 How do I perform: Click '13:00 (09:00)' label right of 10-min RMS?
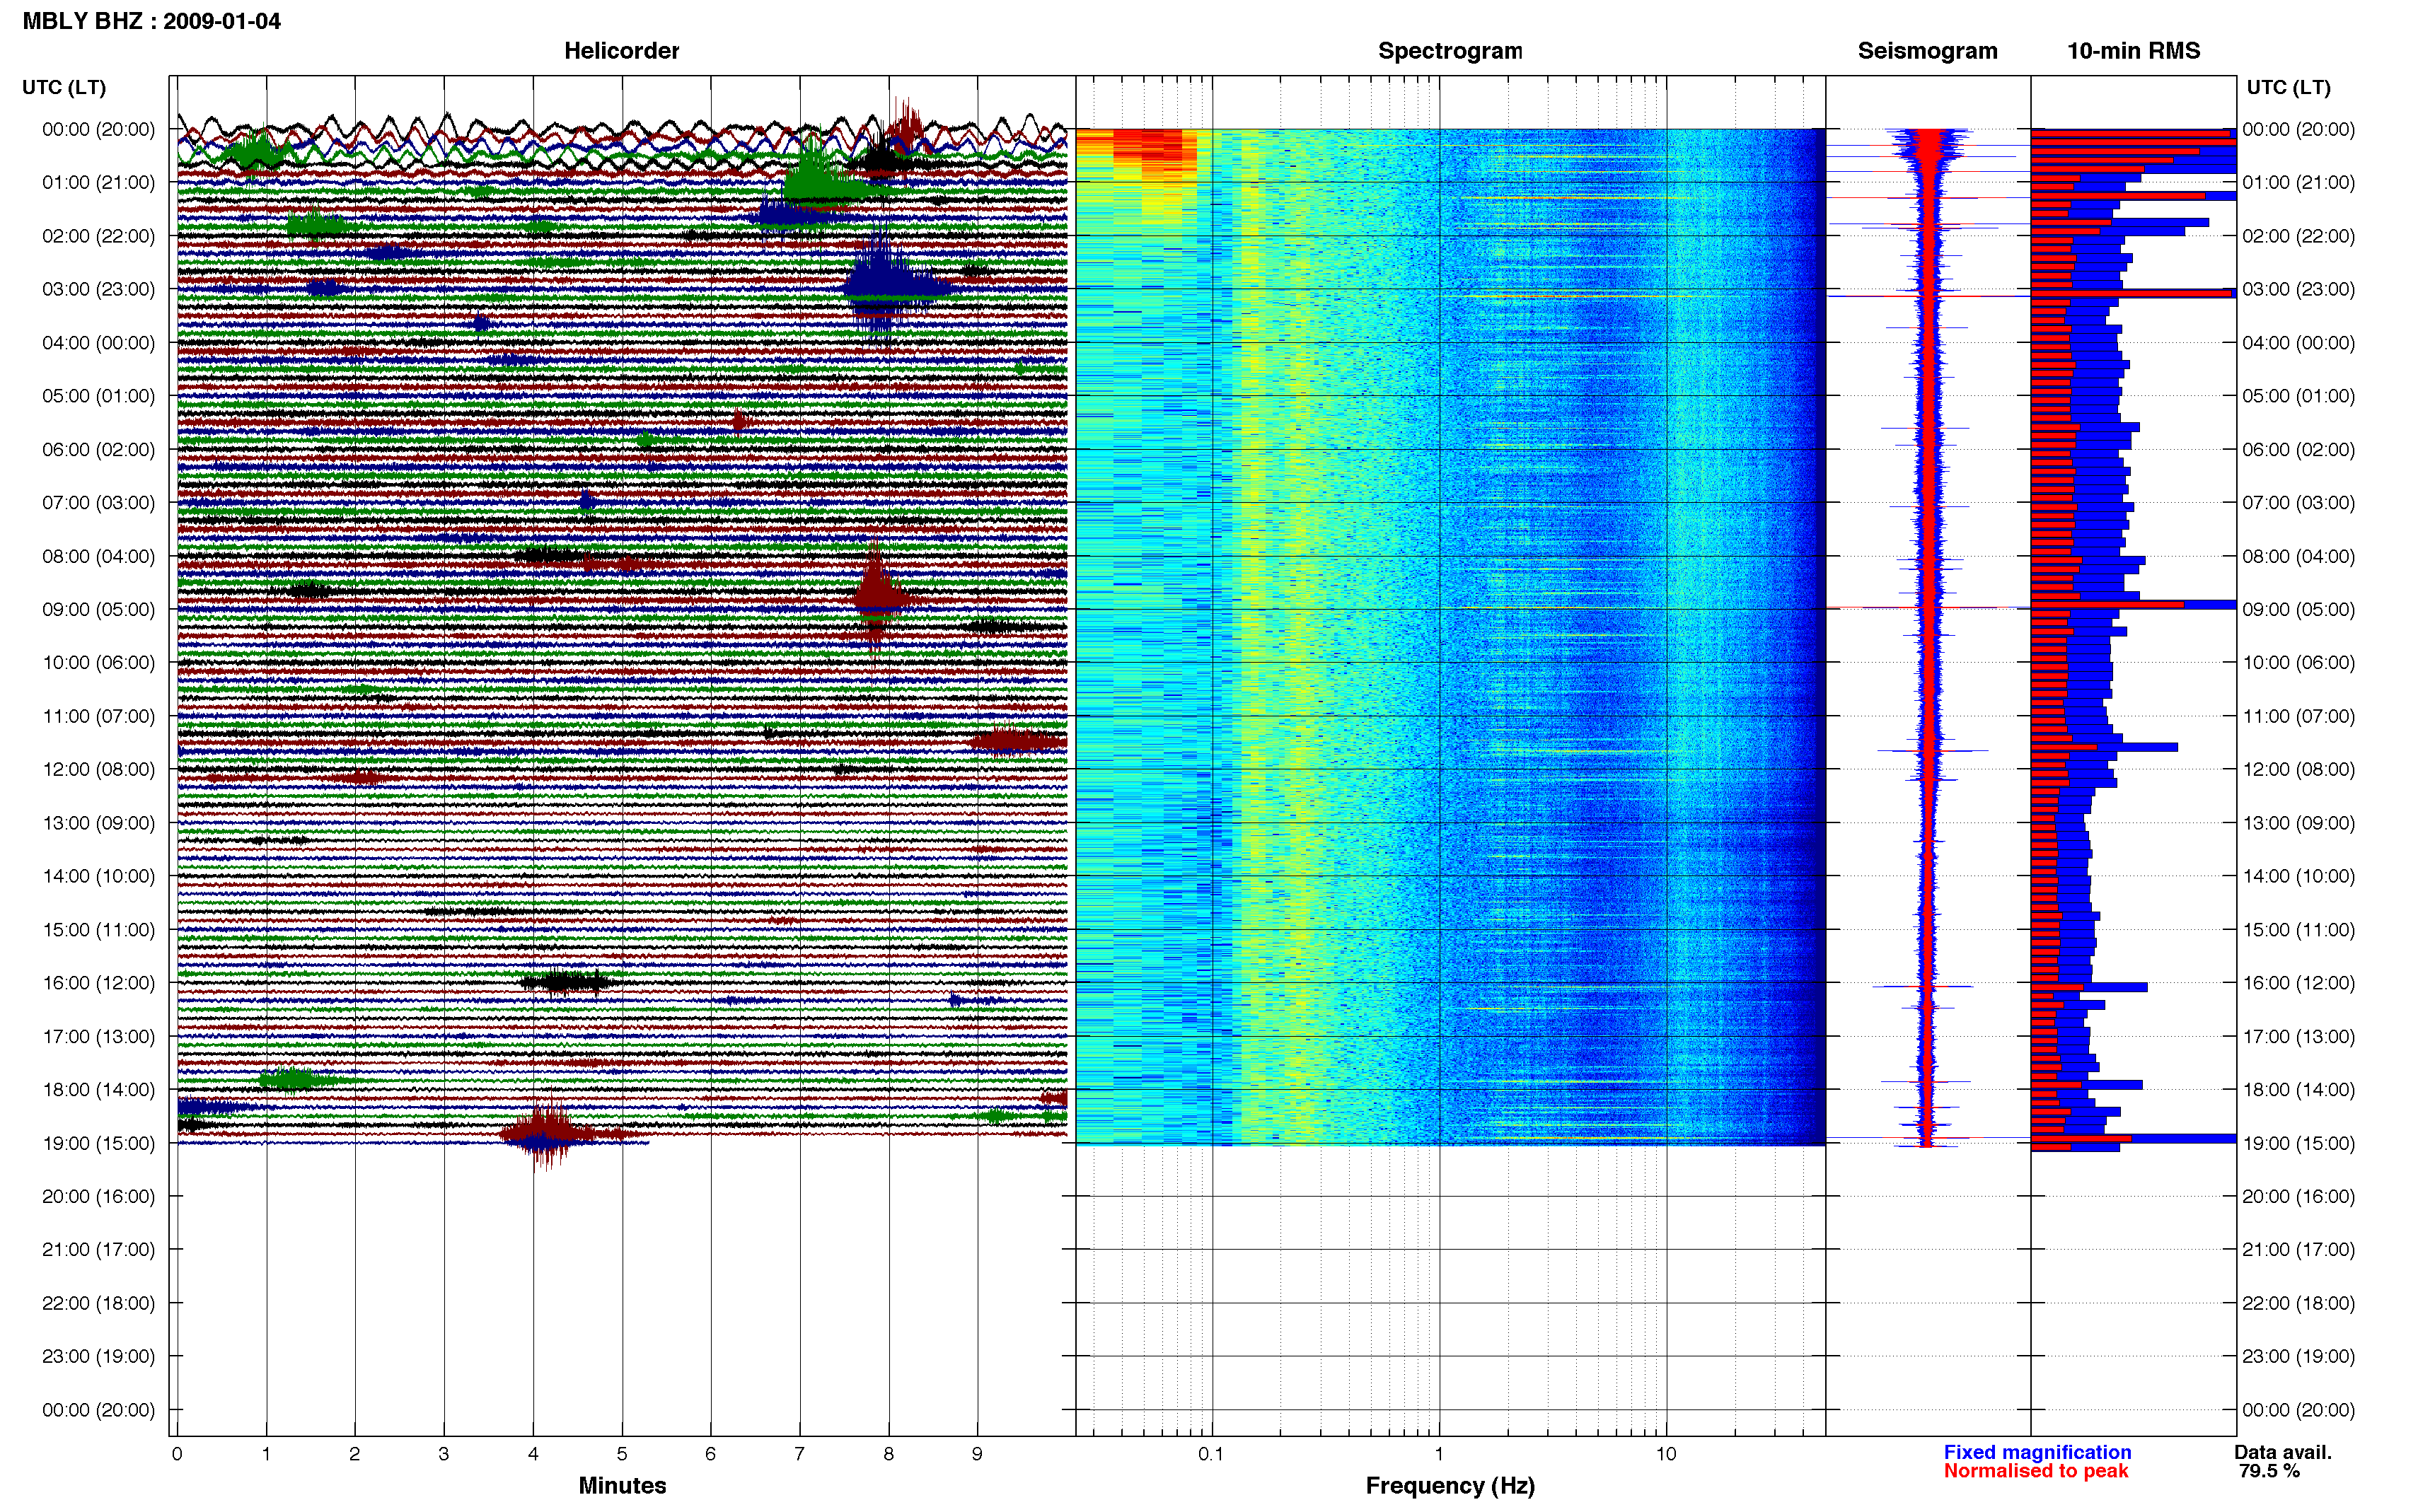point(2298,823)
